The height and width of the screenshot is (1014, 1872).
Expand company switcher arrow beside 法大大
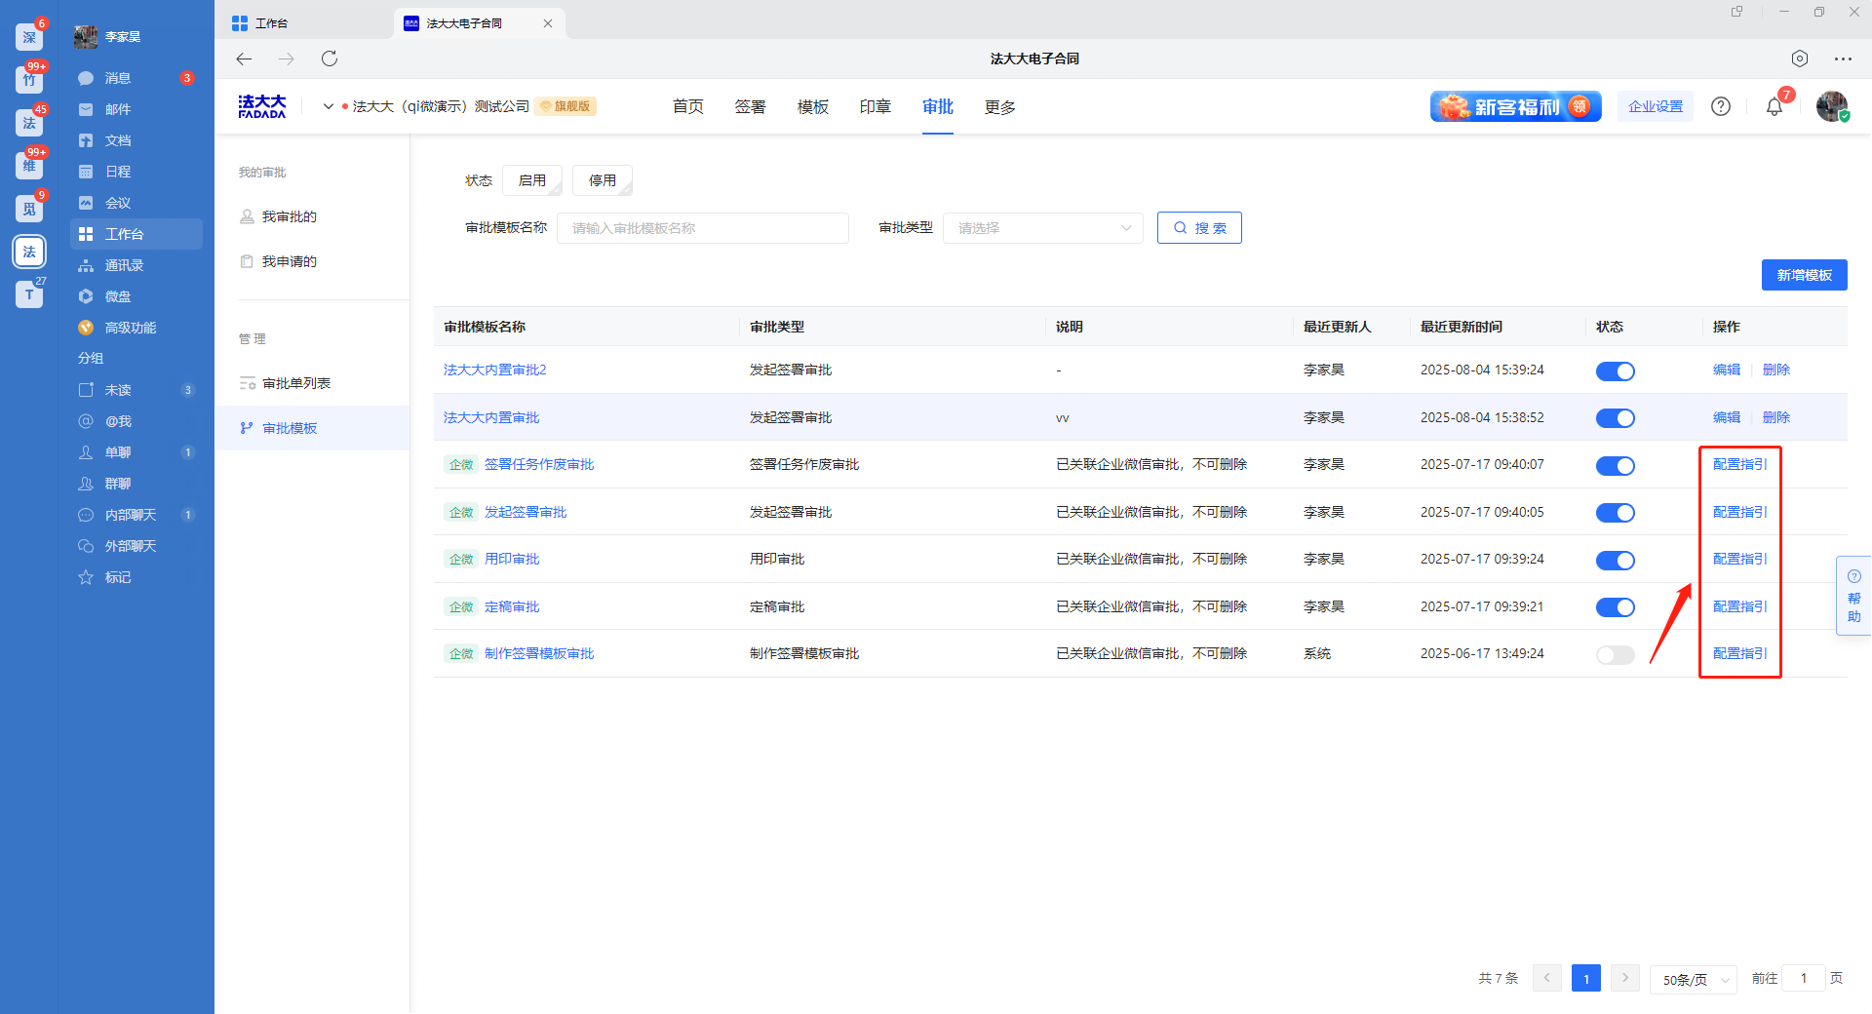(x=329, y=106)
